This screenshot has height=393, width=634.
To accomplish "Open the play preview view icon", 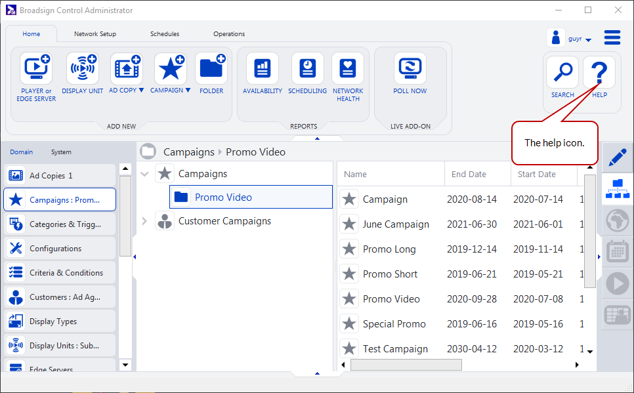I will [618, 283].
